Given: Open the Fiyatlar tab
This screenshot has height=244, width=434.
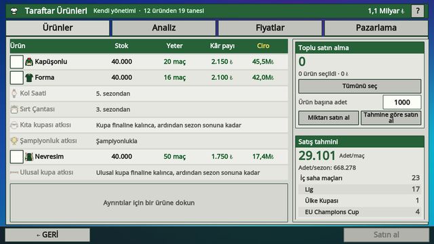Looking at the screenshot, I should pos(270,28).
